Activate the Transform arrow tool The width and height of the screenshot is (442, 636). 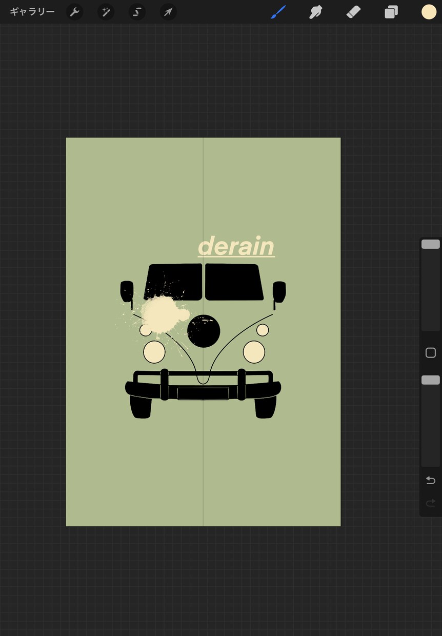(x=168, y=12)
